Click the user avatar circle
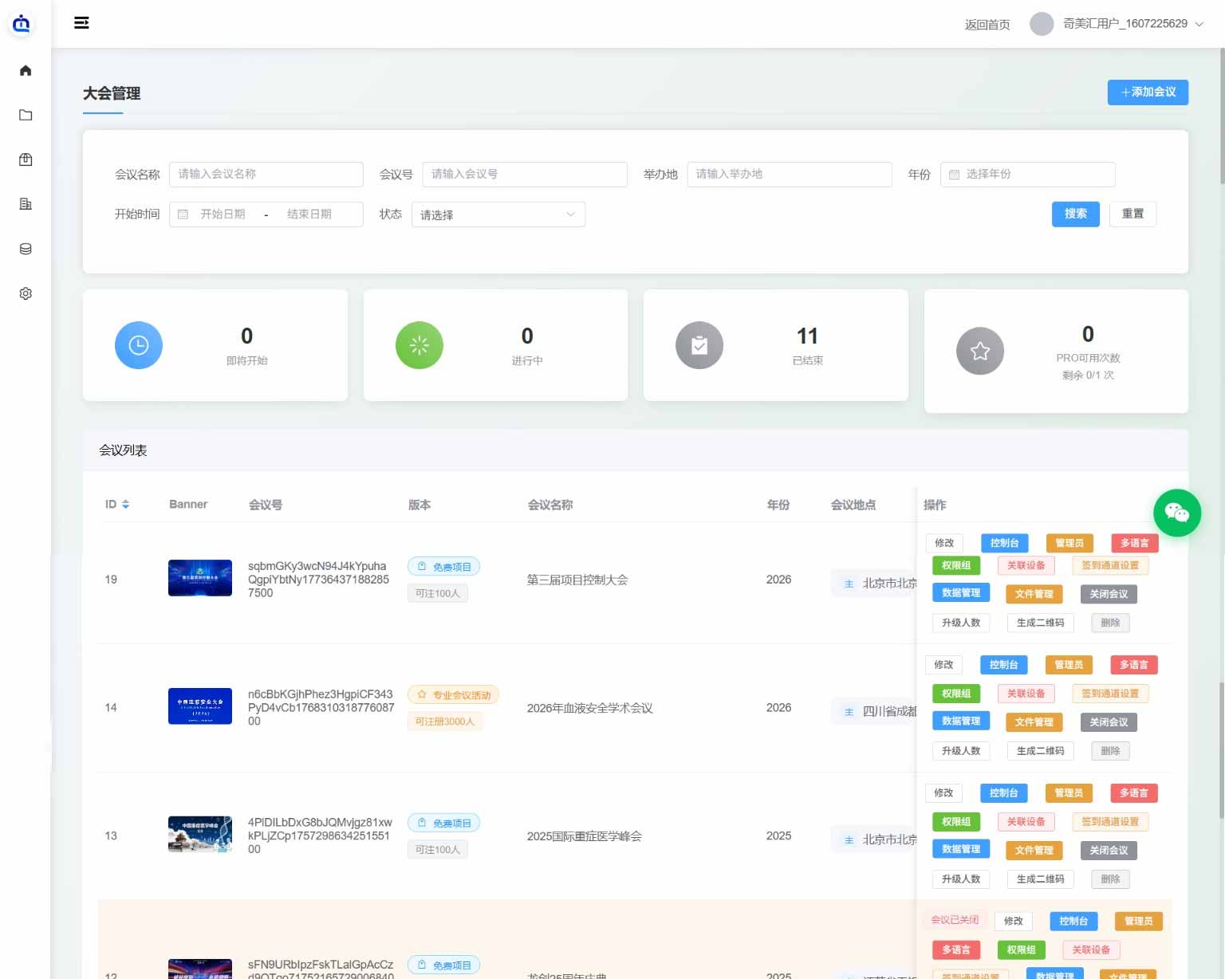This screenshot has height=979, width=1225. click(x=1042, y=24)
